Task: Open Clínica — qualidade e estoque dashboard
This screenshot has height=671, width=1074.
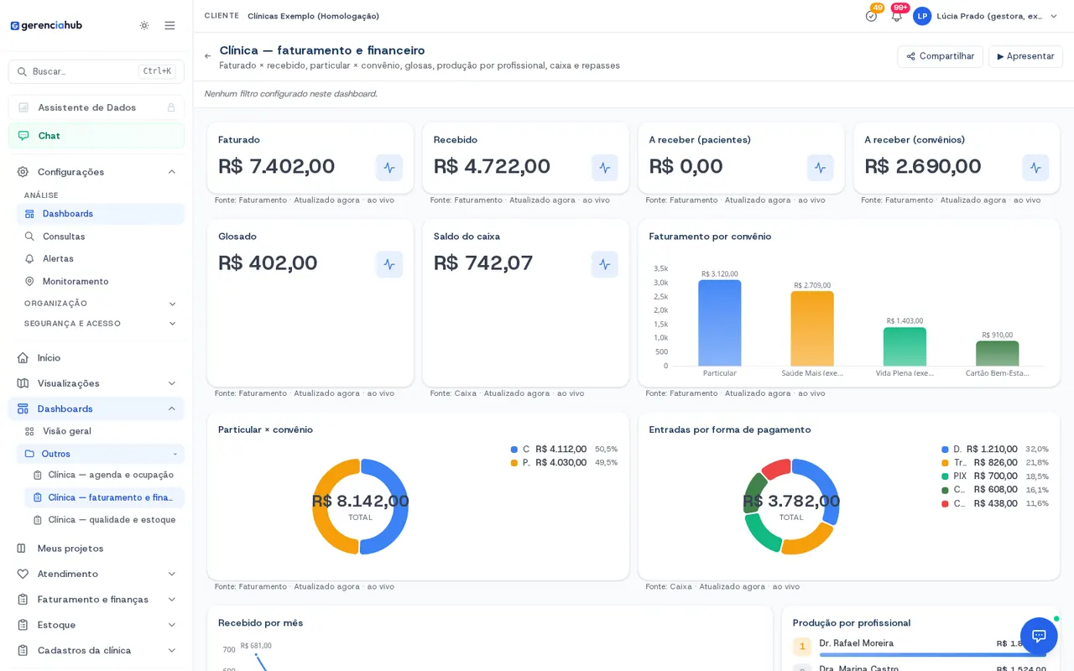Action: [105, 520]
